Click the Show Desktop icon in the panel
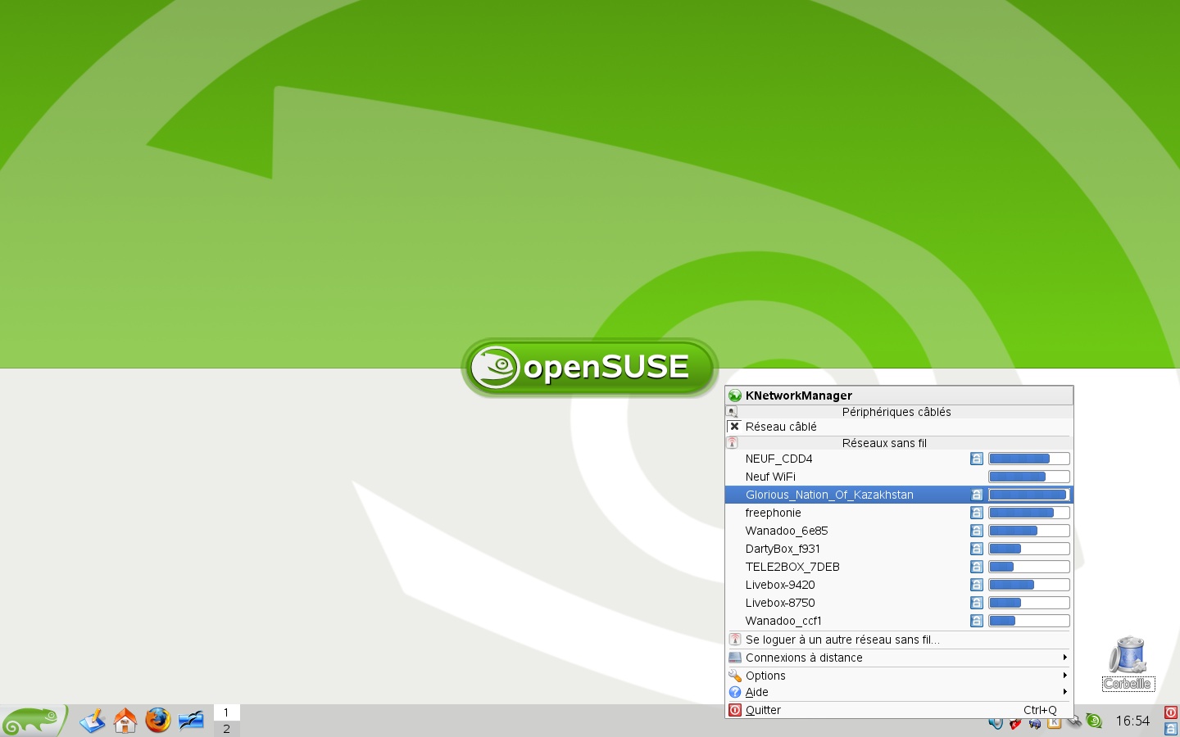The image size is (1180, 737). click(x=92, y=721)
